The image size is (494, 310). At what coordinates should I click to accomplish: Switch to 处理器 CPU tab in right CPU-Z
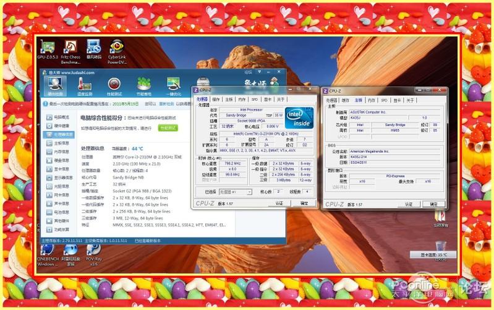point(331,100)
